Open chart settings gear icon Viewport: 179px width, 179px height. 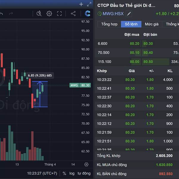[x=49, y=13]
